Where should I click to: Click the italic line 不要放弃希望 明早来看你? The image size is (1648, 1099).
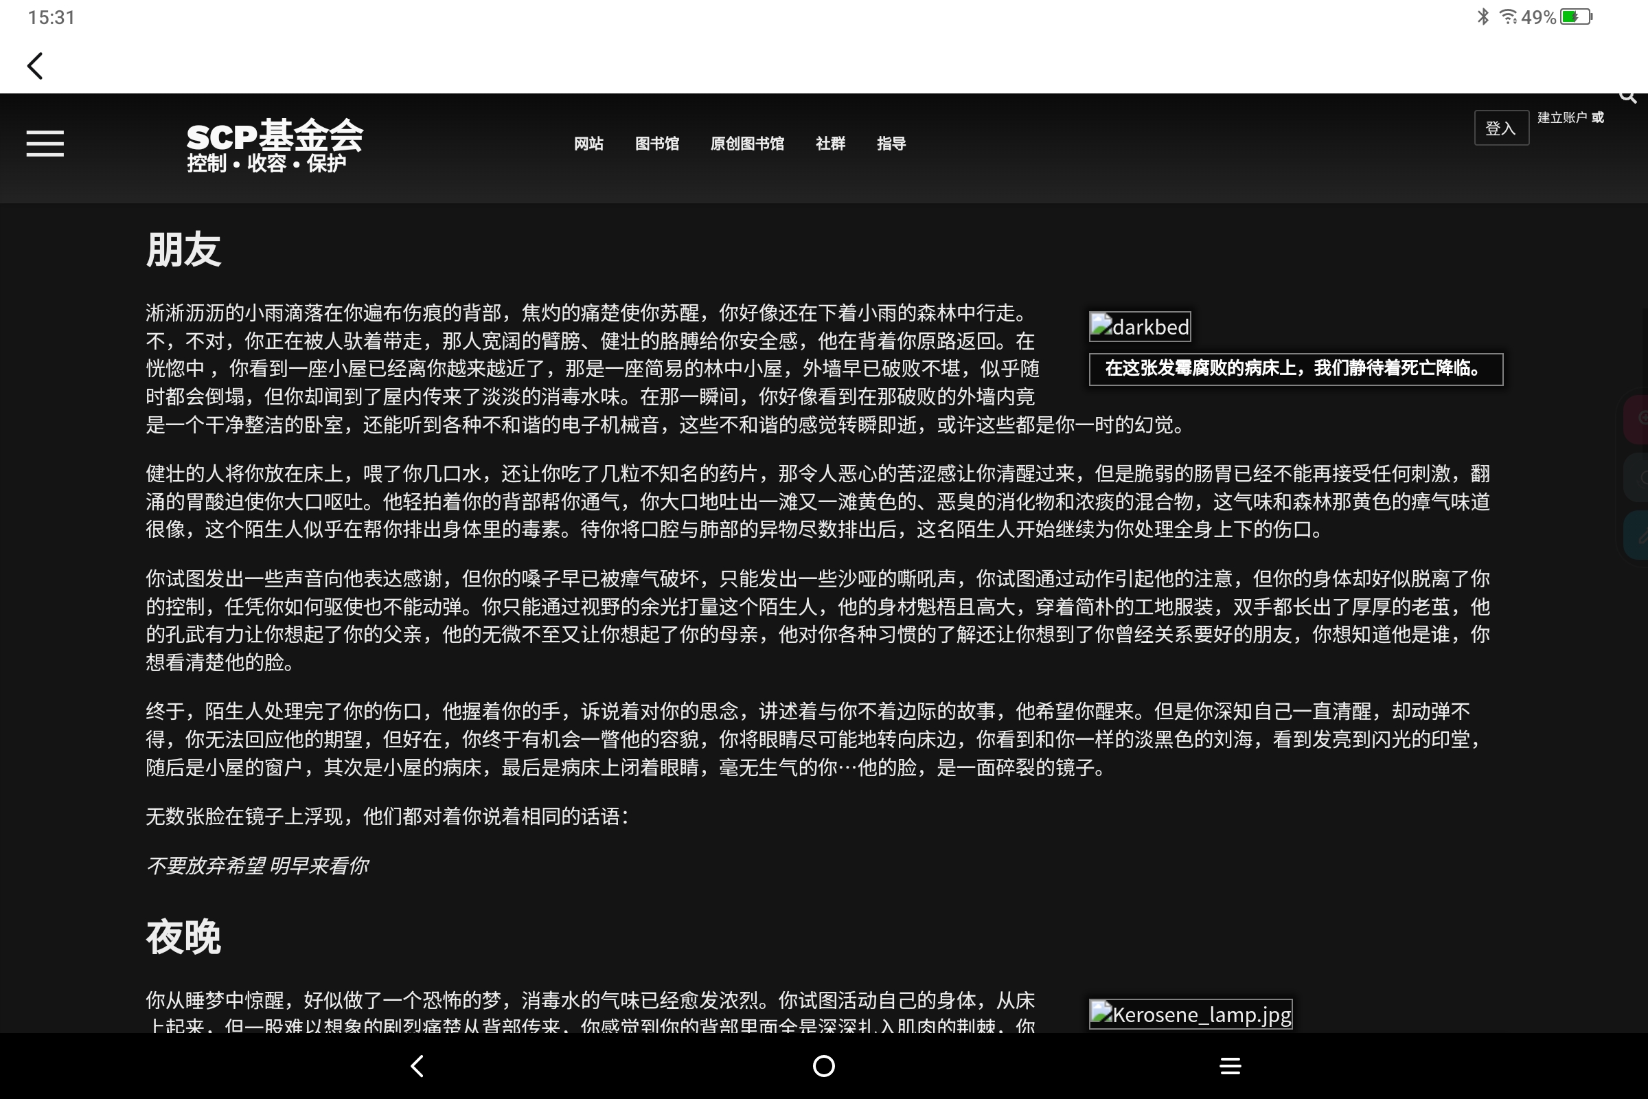257,866
